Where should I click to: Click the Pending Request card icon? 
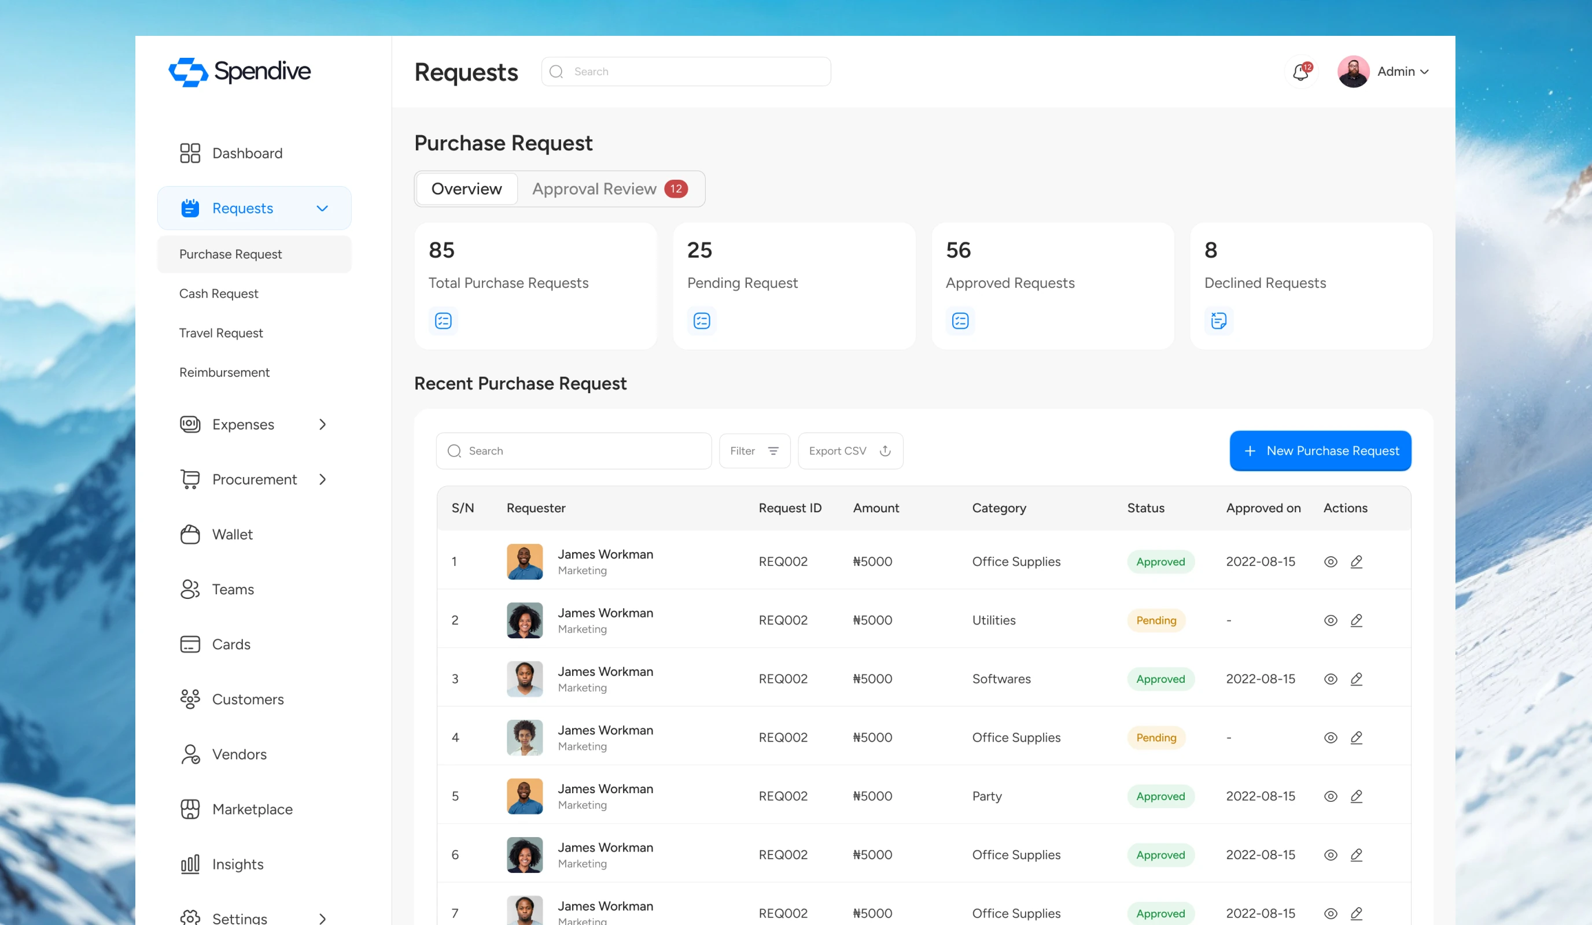coord(702,321)
